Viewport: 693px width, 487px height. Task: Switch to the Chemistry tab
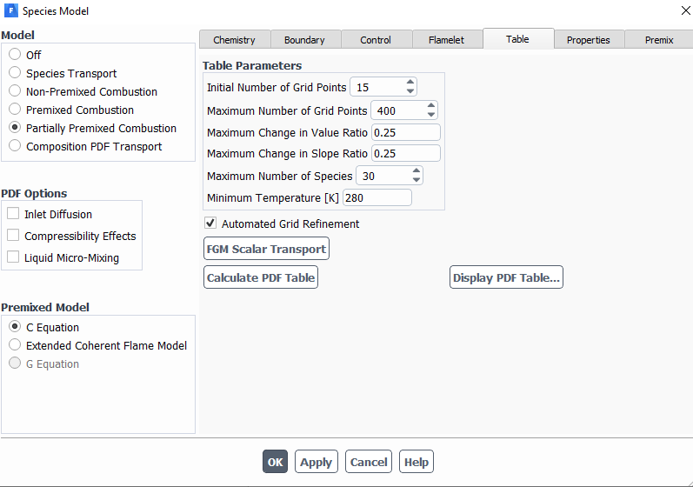pyautogui.click(x=234, y=40)
